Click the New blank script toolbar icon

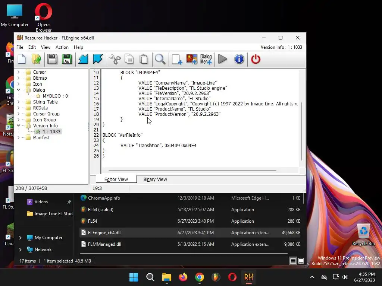tap(22, 59)
